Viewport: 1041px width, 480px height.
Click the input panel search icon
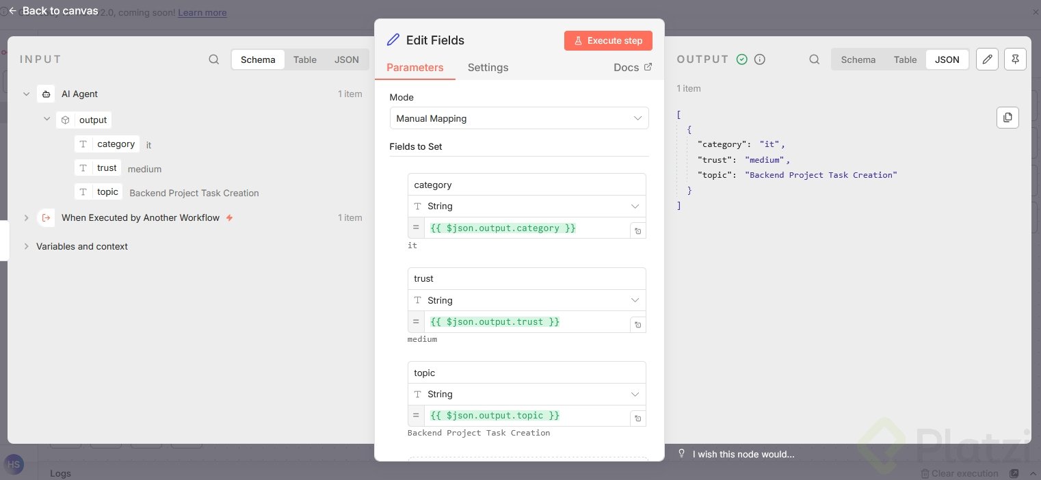pos(214,59)
